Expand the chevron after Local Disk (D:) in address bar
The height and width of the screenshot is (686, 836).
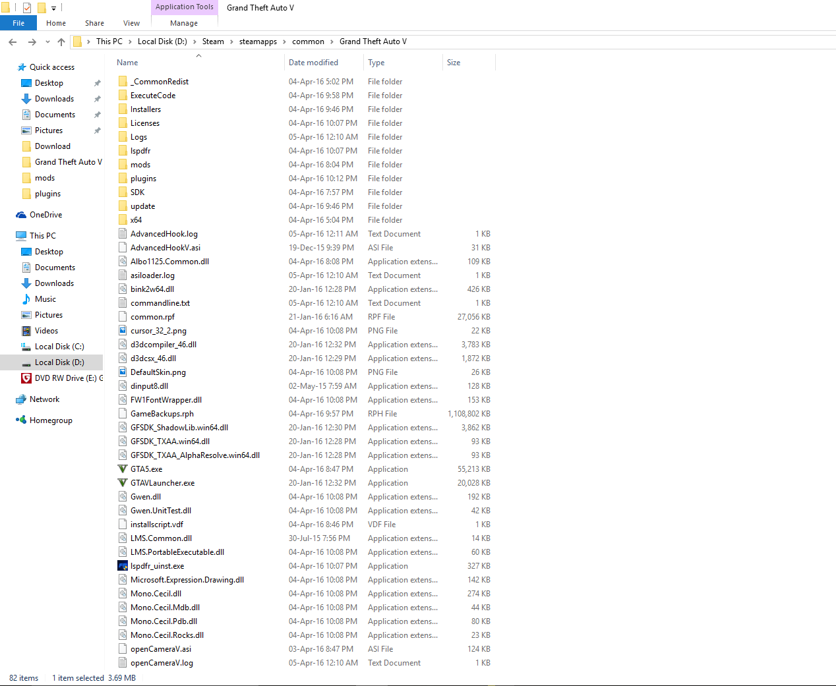pyautogui.click(x=194, y=42)
